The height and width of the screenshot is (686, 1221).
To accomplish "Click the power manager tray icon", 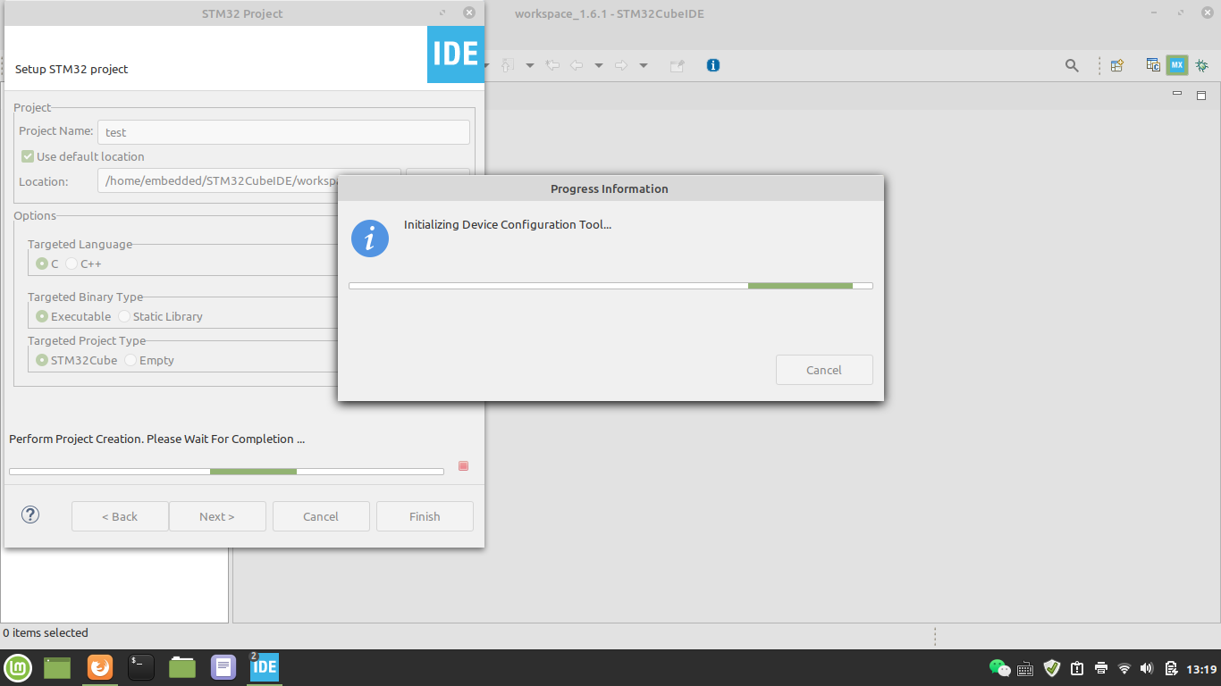I will [x=1171, y=668].
